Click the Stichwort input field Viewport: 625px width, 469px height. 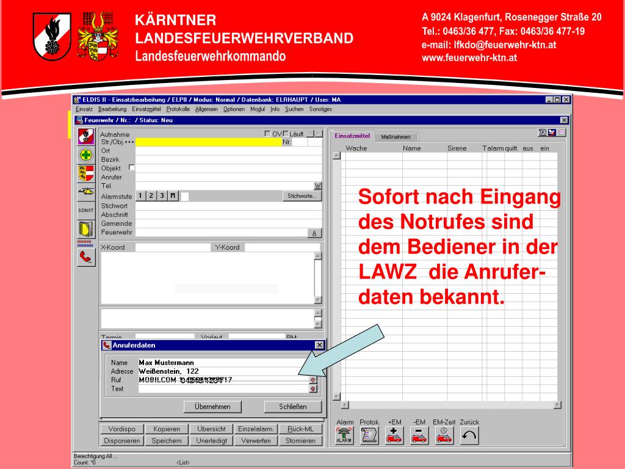(x=229, y=206)
